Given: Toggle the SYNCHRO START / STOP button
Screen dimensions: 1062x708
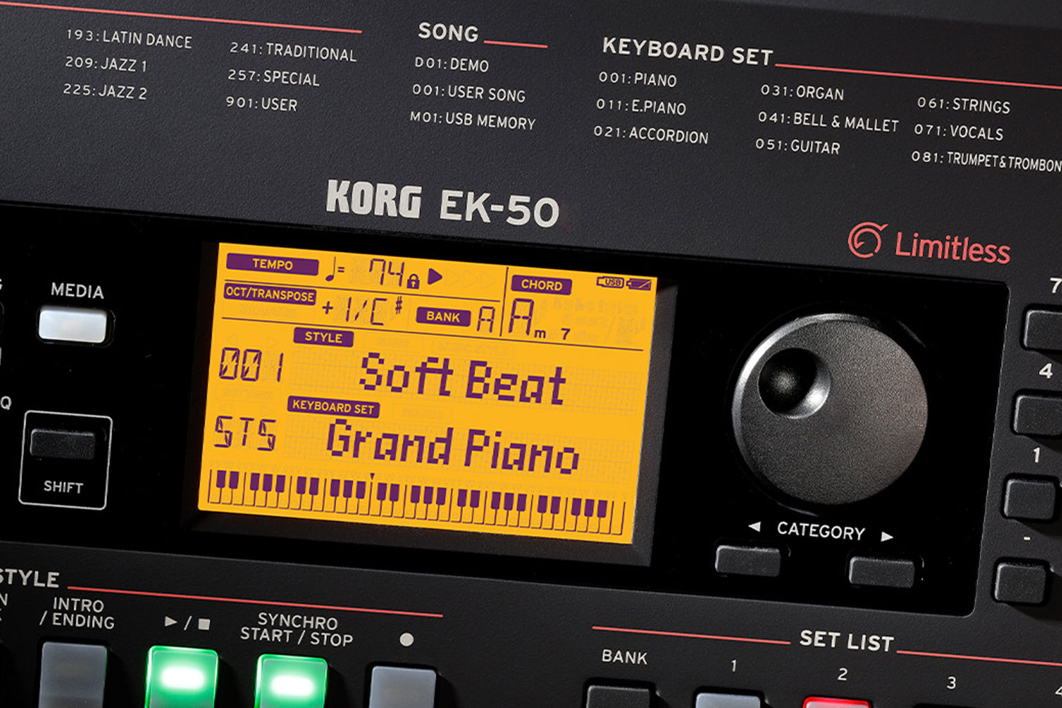Looking at the screenshot, I should 291,682.
